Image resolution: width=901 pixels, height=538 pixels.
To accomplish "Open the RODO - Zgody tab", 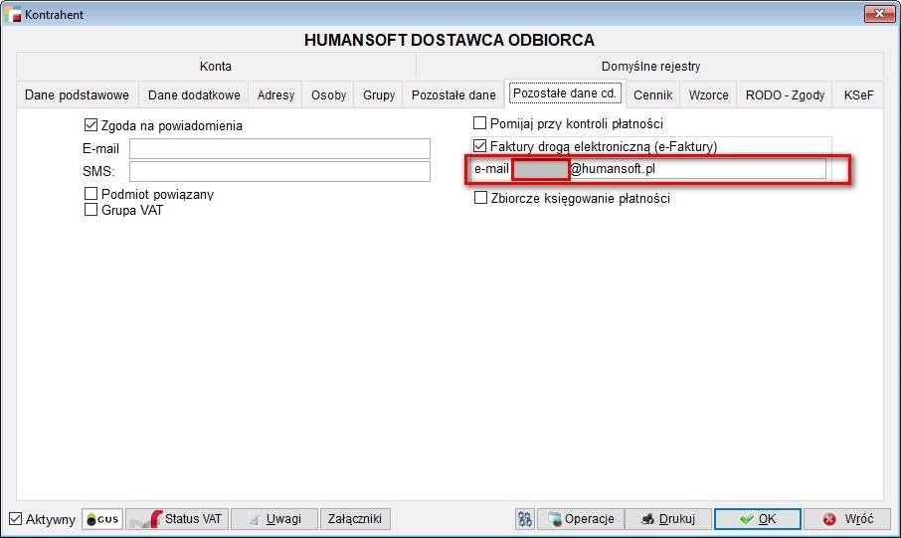I will pyautogui.click(x=785, y=94).
